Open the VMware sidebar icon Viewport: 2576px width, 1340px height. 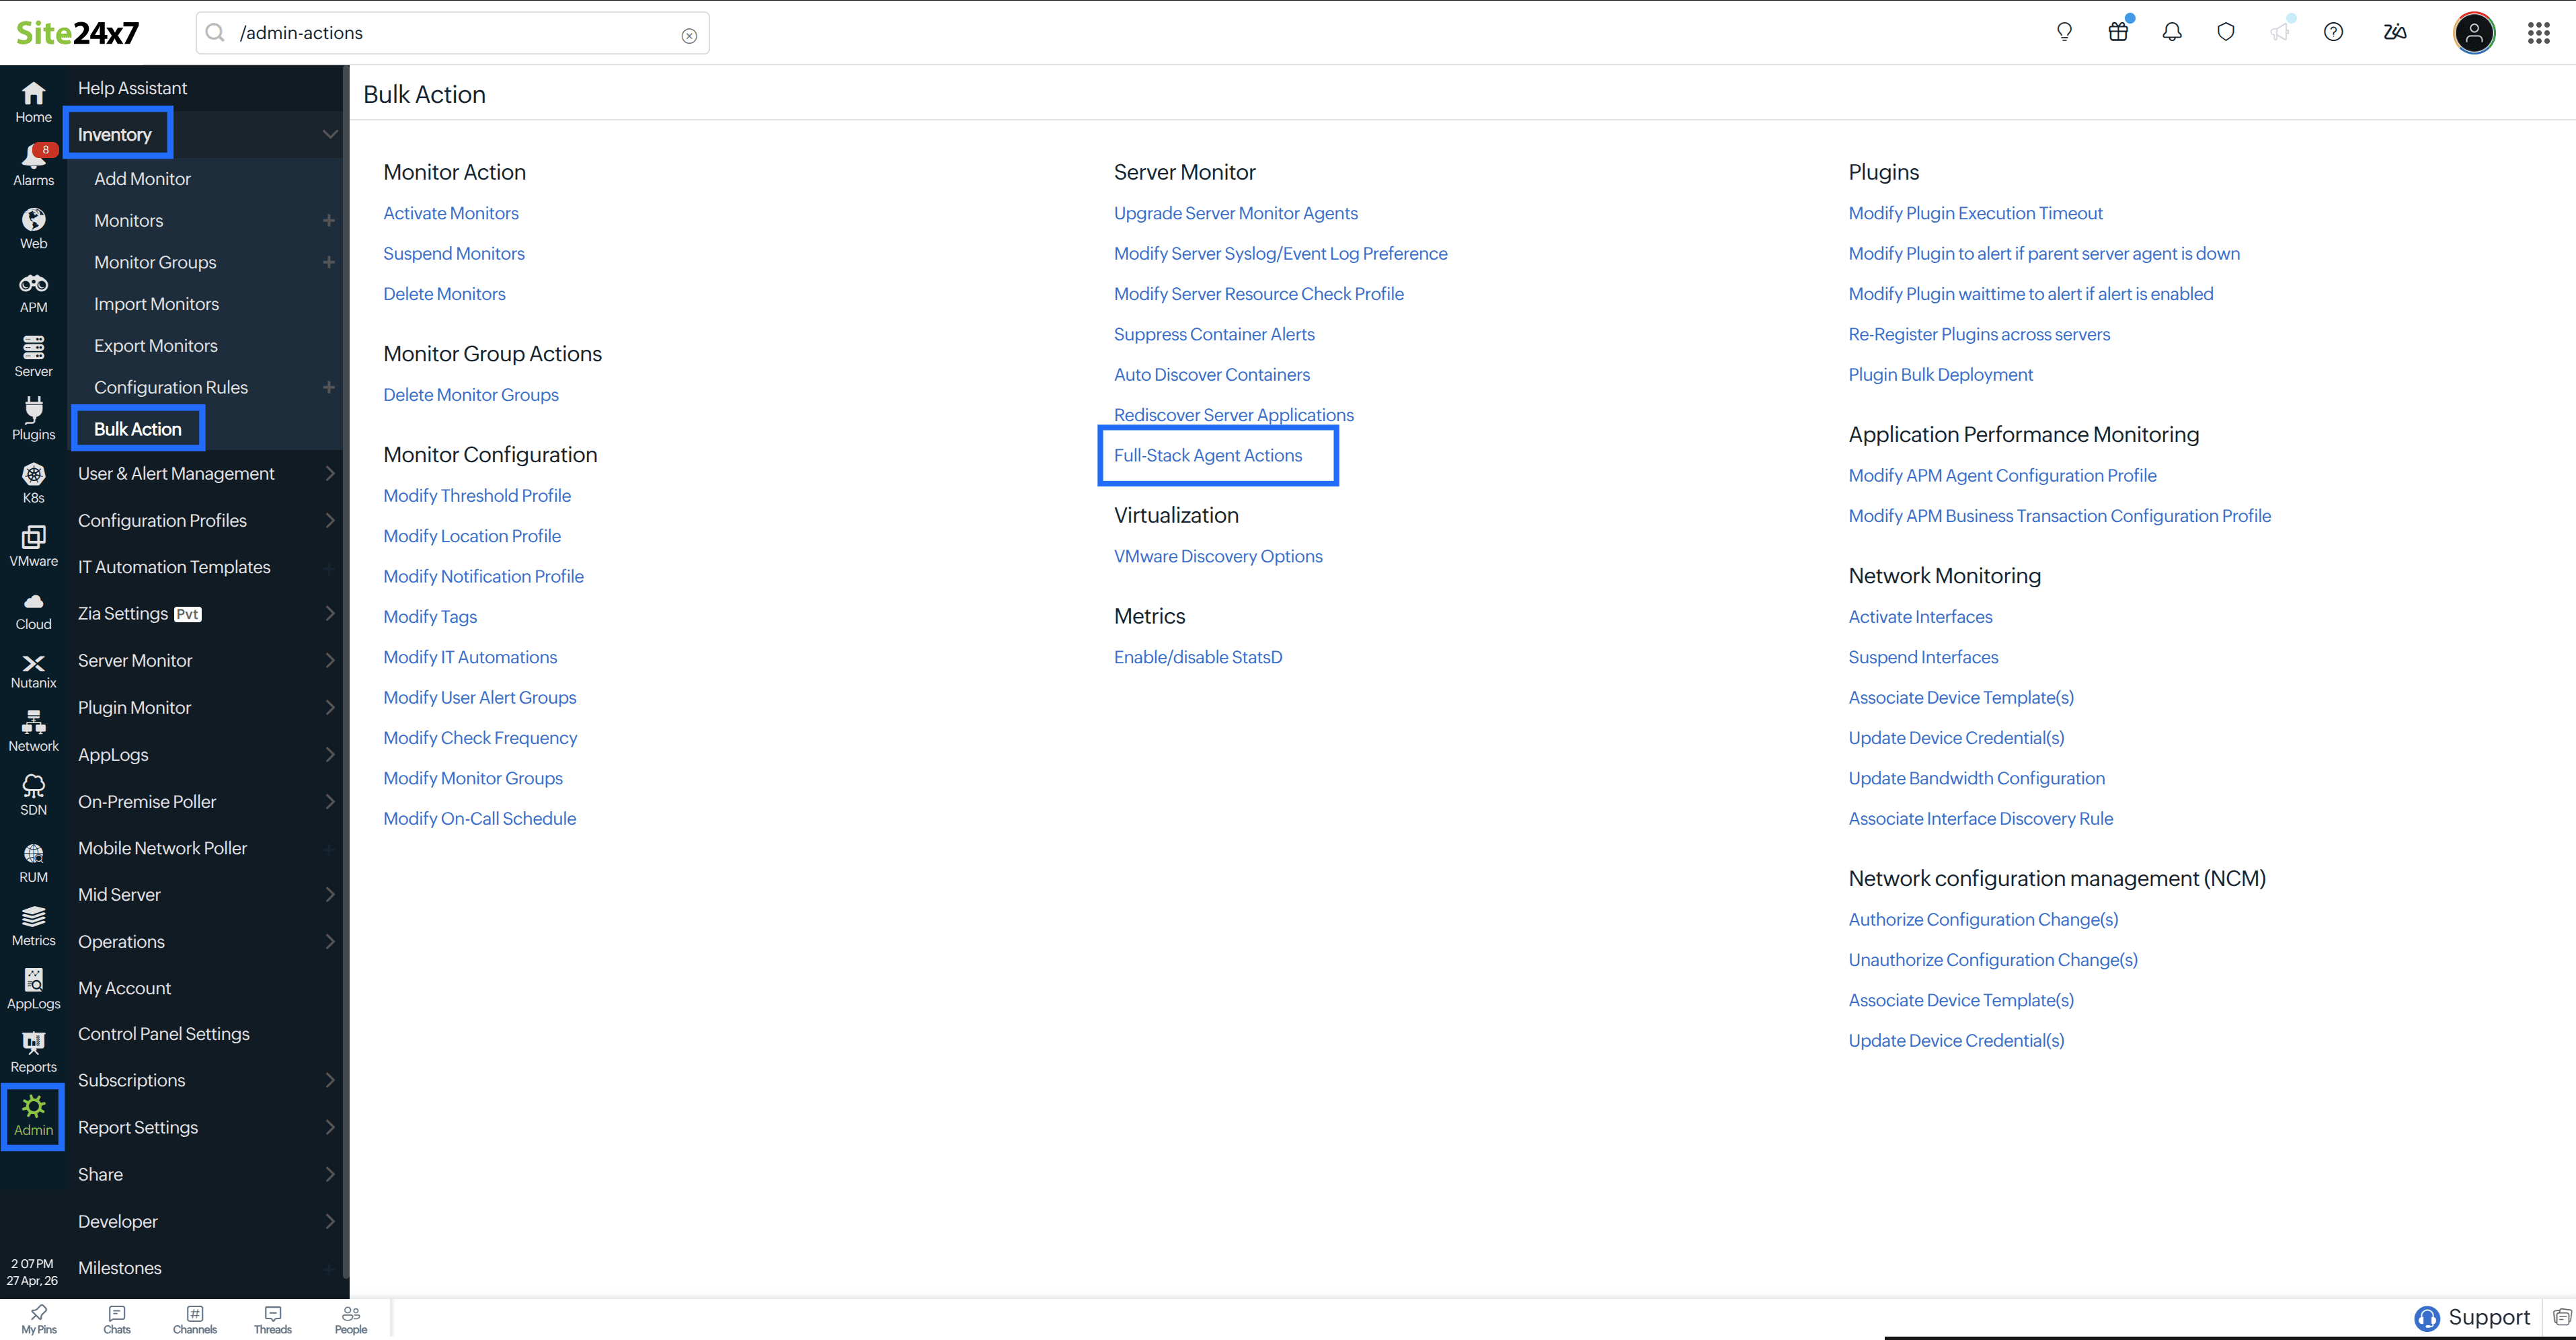33,546
